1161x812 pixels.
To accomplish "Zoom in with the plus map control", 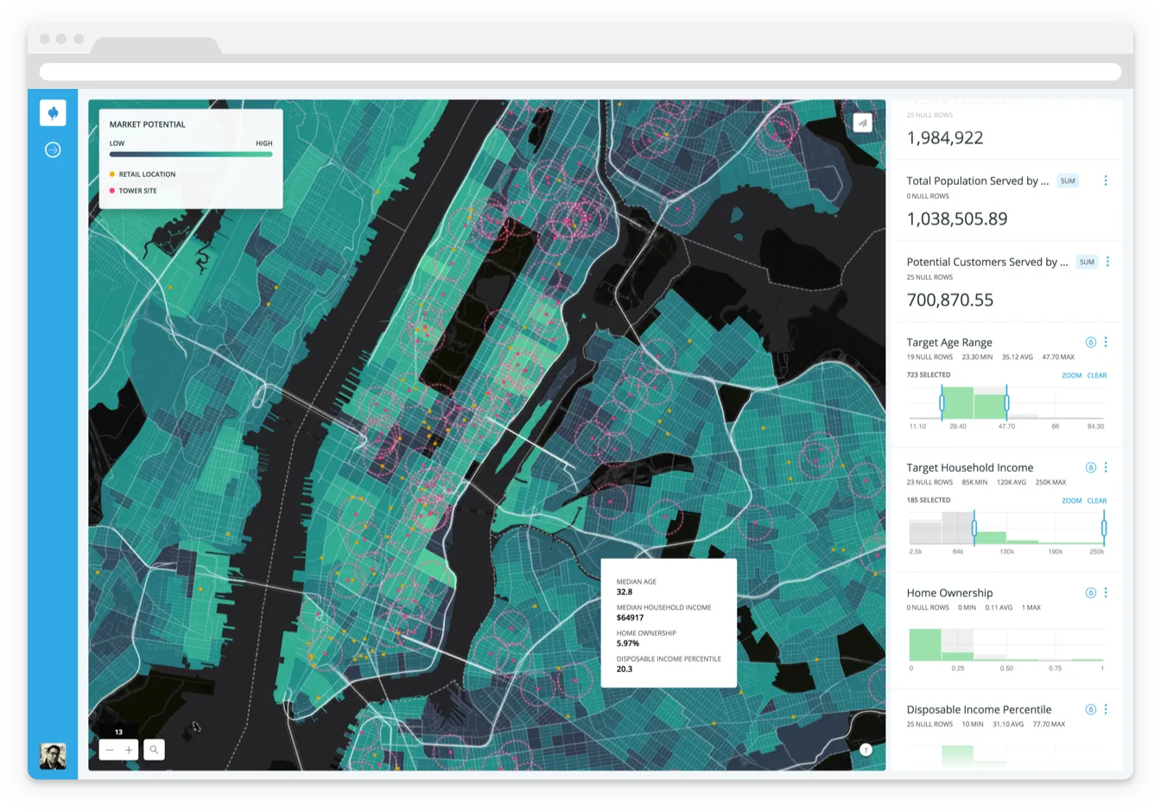I will (129, 750).
